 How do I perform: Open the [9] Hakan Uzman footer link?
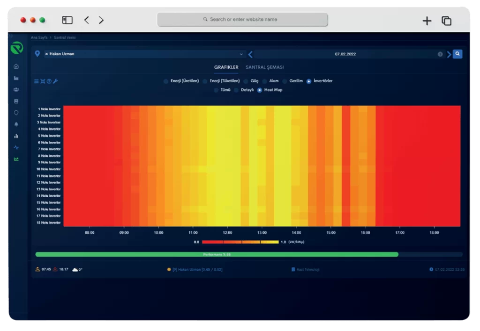(197, 269)
